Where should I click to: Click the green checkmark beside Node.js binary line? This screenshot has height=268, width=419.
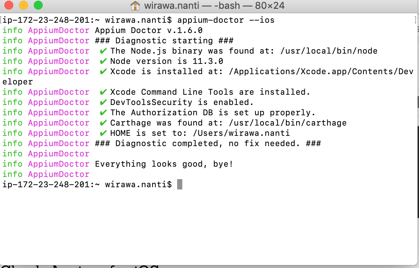[x=104, y=51]
